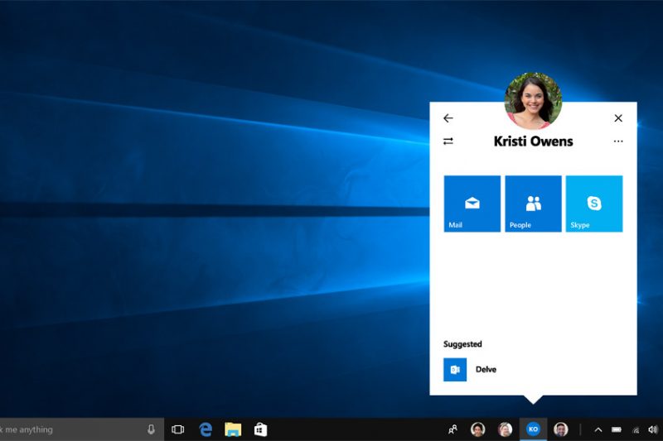Open the volume control in system tray
Screen dimensions: 663x441
coord(654,429)
